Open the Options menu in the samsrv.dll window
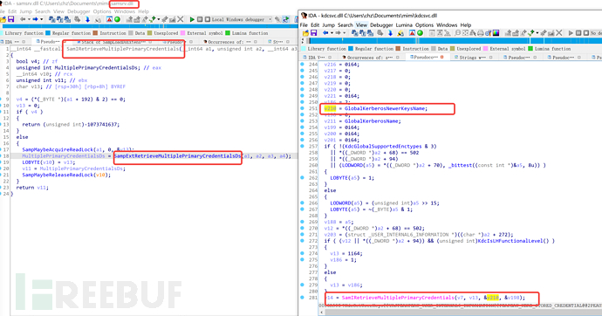Viewport: 602px width, 316px height. (x=102, y=11)
